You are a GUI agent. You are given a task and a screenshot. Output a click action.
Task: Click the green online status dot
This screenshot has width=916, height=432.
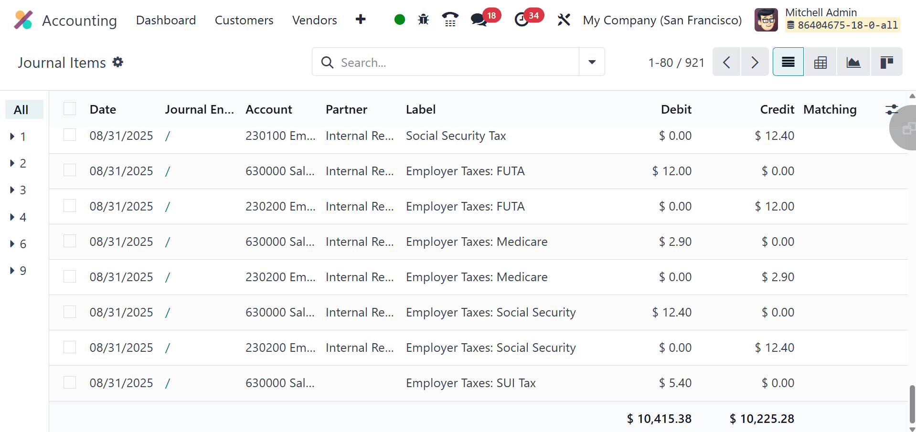(400, 20)
